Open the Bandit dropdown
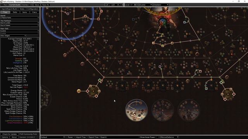This screenshot has height=139, width=248. click(x=20, y=18)
